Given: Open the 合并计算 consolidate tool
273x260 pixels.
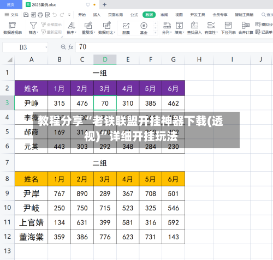Looking at the screenshot, I should [x=246, y=28].
